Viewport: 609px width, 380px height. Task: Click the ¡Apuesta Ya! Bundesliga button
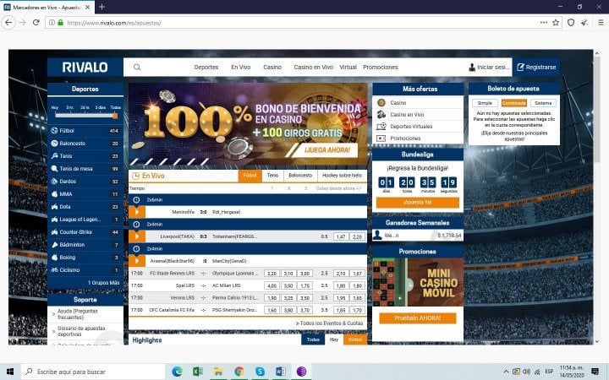418,203
